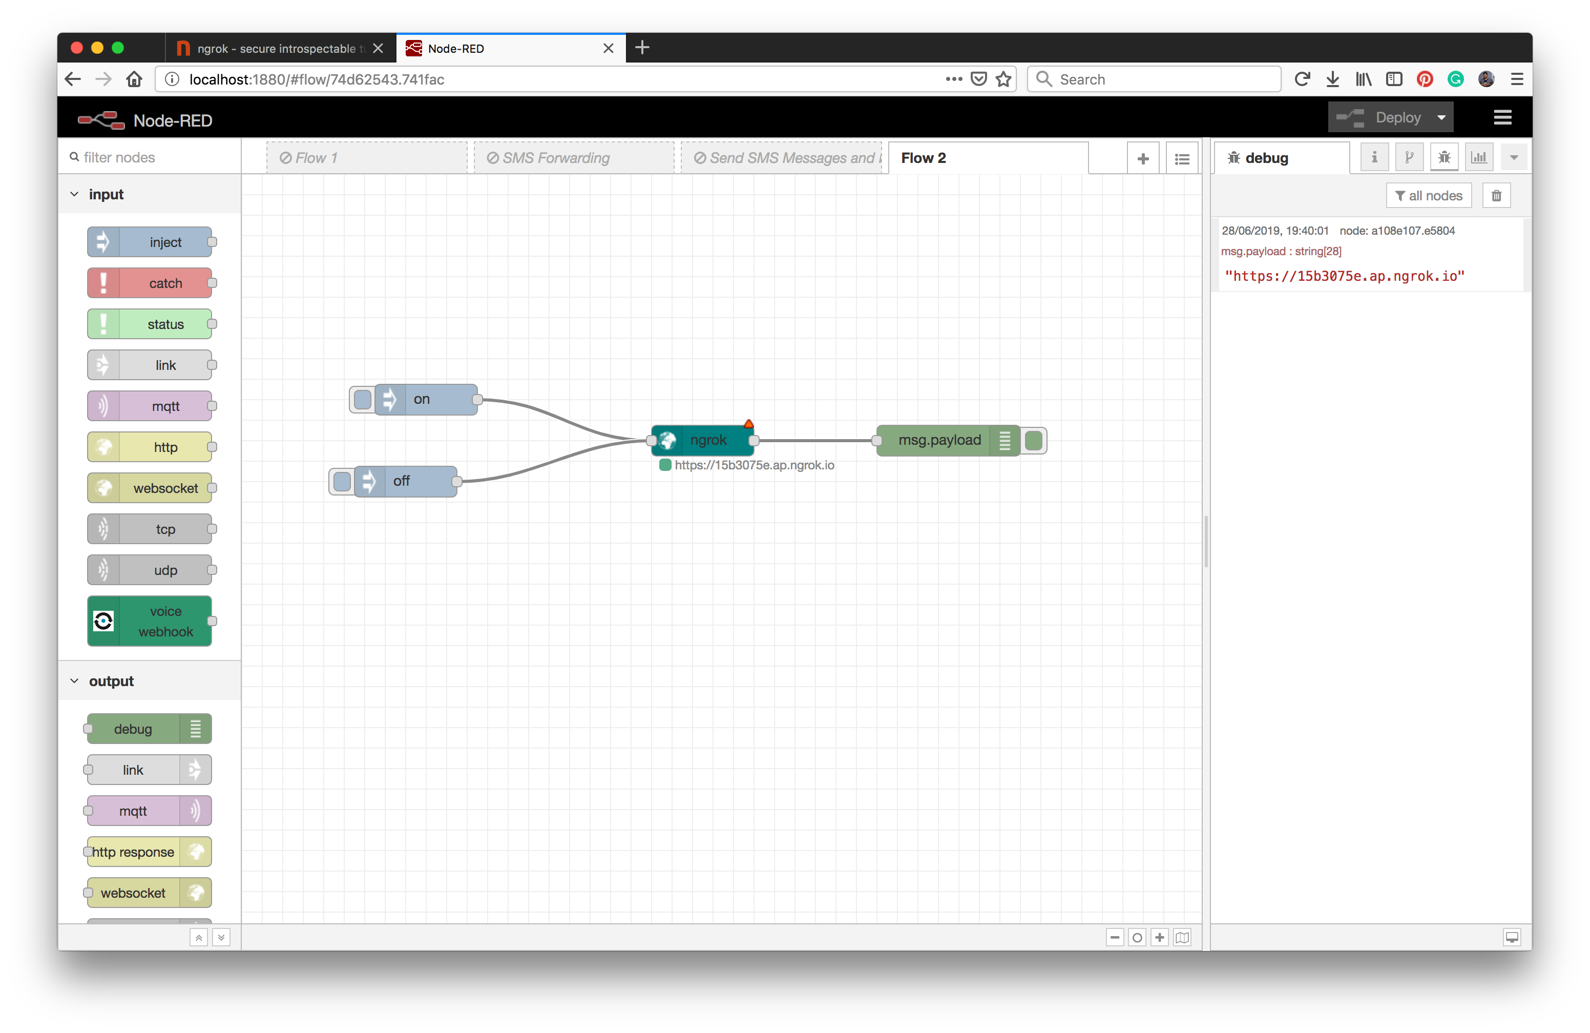Viewport: 1590px width, 1033px height.
Task: Go to browser home page
Action: pos(134,79)
